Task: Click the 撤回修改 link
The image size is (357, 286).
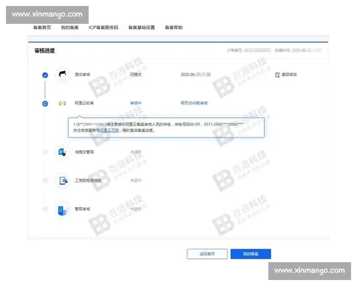Action: tap(289, 74)
